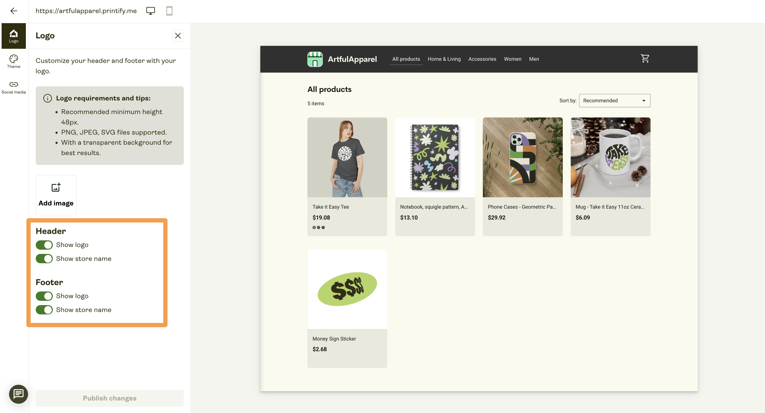Open the shopping cart in the store preview
Viewport: 765px width, 413px height.
pyautogui.click(x=645, y=59)
